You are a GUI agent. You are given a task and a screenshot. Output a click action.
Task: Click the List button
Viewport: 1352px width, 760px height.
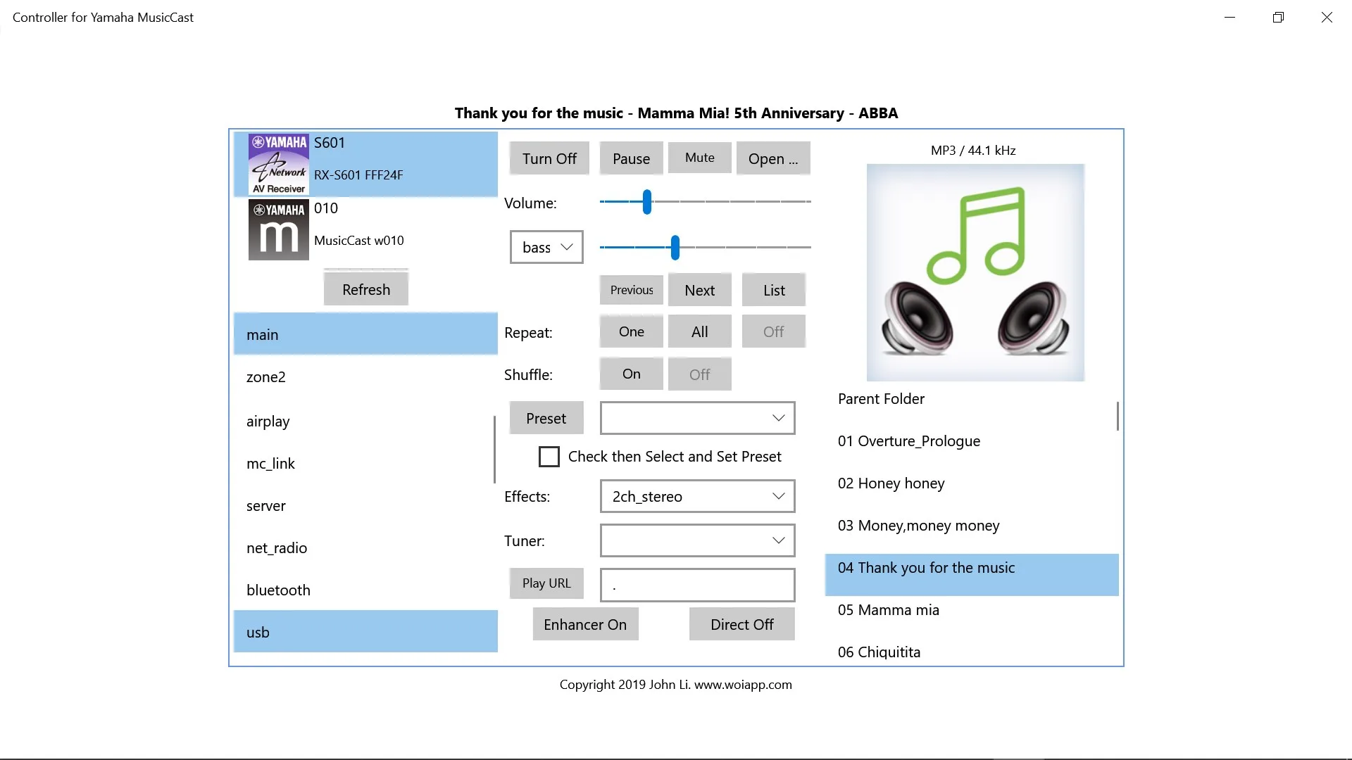point(774,290)
